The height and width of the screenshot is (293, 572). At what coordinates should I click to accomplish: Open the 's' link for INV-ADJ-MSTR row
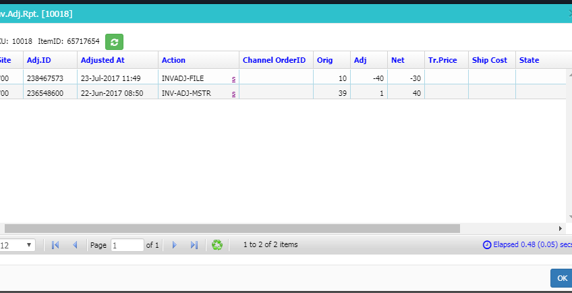[233, 94]
